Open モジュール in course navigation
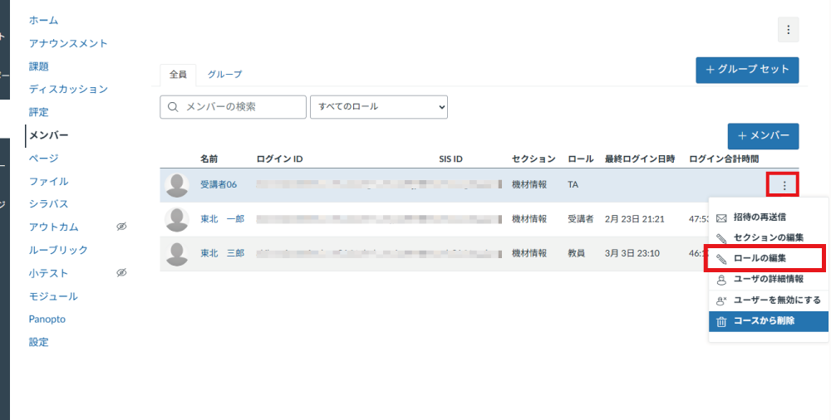Screen dimensions: 831x420 click(53, 296)
